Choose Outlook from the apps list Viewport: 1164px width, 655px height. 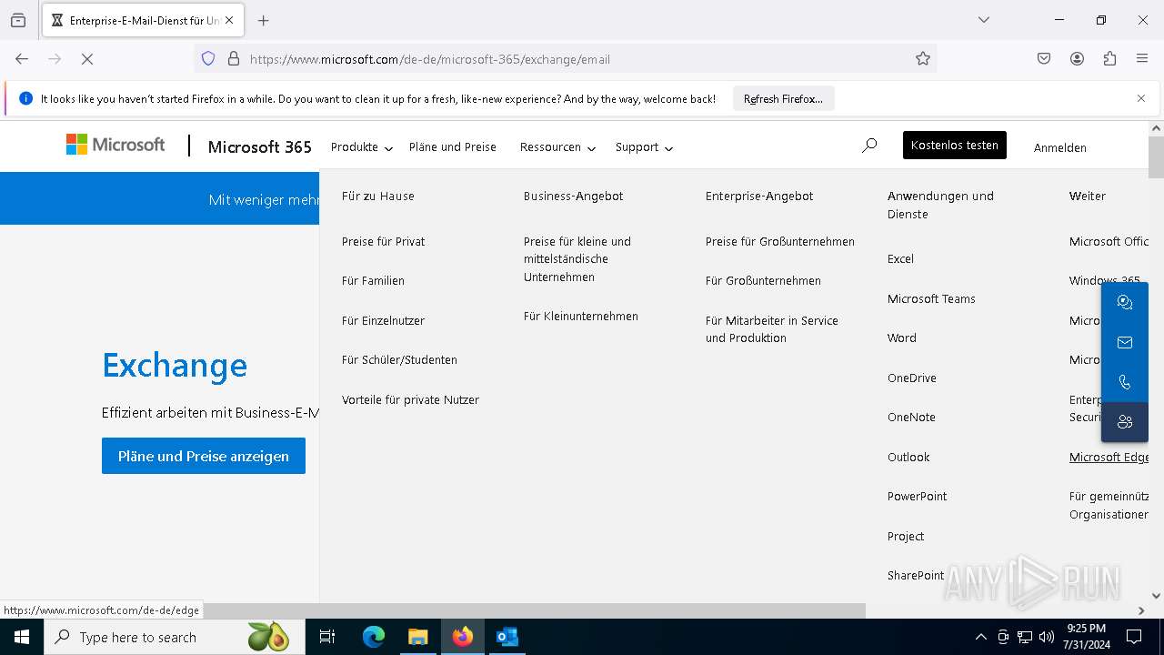908,457
